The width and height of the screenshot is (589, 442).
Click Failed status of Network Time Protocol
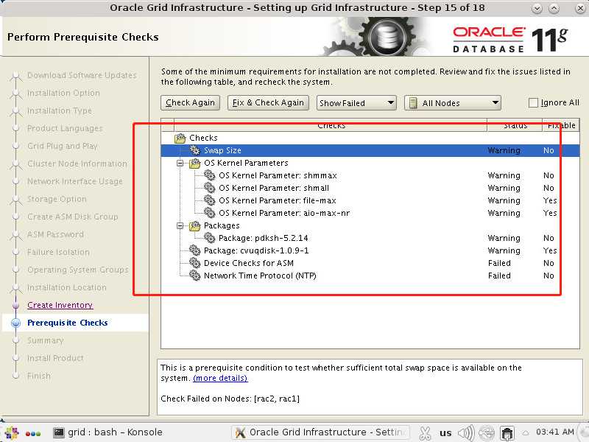(499, 276)
